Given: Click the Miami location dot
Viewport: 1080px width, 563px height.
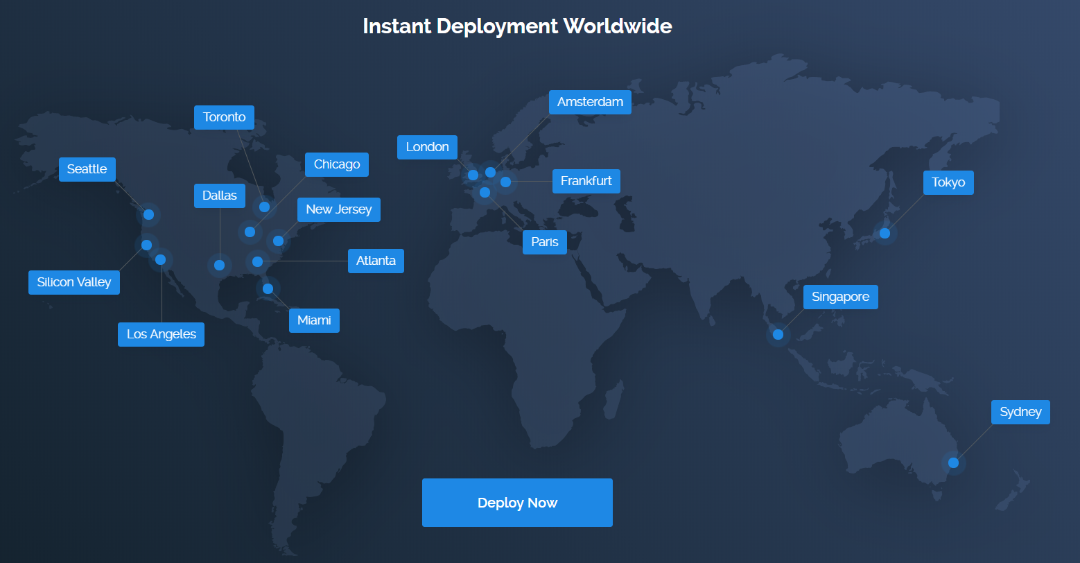Looking at the screenshot, I should 268,288.
